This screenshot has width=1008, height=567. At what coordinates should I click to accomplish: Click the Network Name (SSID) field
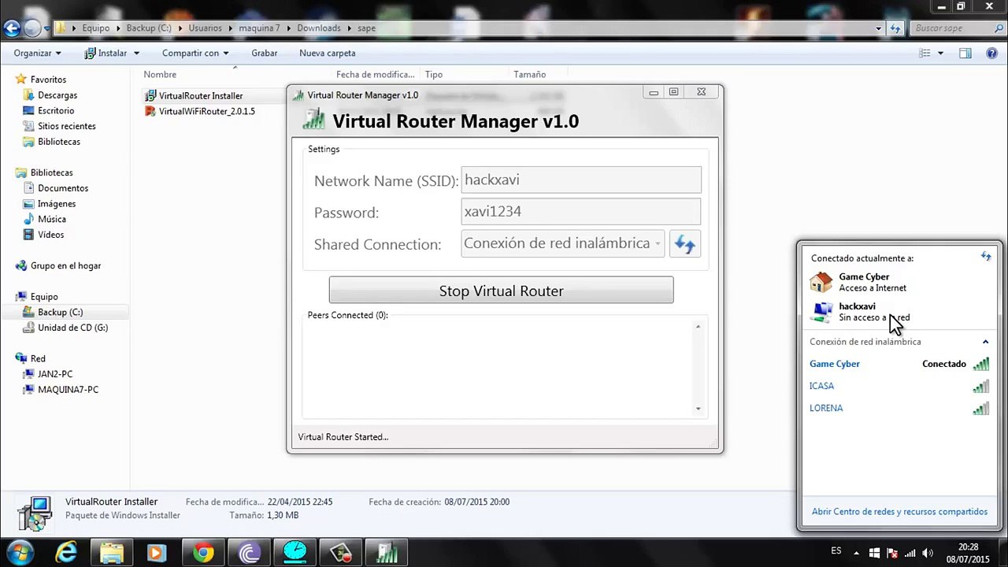581,180
